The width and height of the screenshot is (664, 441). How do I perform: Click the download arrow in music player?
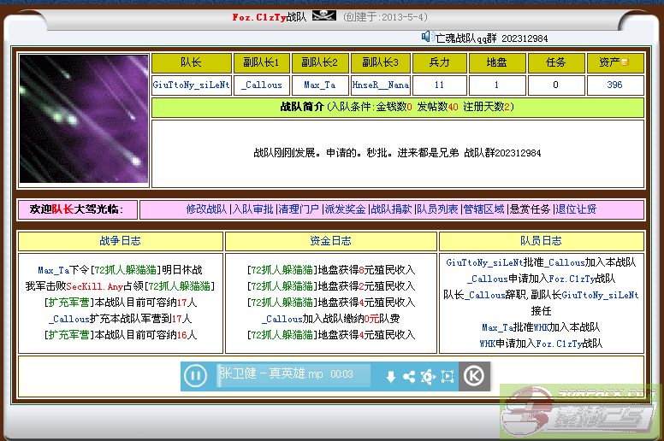click(390, 376)
